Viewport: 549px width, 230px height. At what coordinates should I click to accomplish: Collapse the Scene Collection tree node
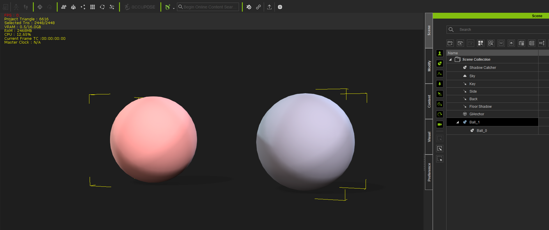click(x=450, y=60)
